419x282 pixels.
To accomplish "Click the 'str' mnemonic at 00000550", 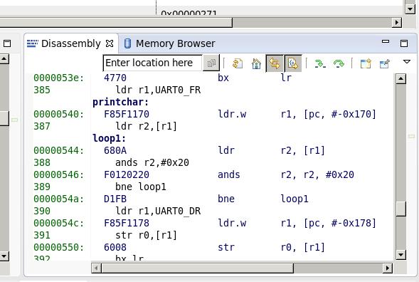I will coord(226,247).
